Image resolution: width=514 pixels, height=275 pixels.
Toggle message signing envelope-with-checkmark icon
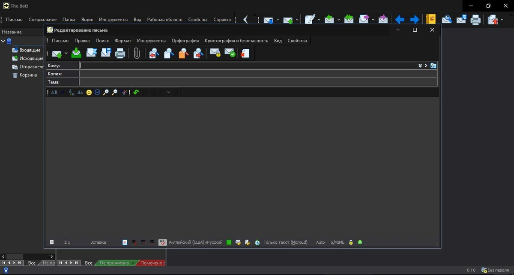click(230, 53)
